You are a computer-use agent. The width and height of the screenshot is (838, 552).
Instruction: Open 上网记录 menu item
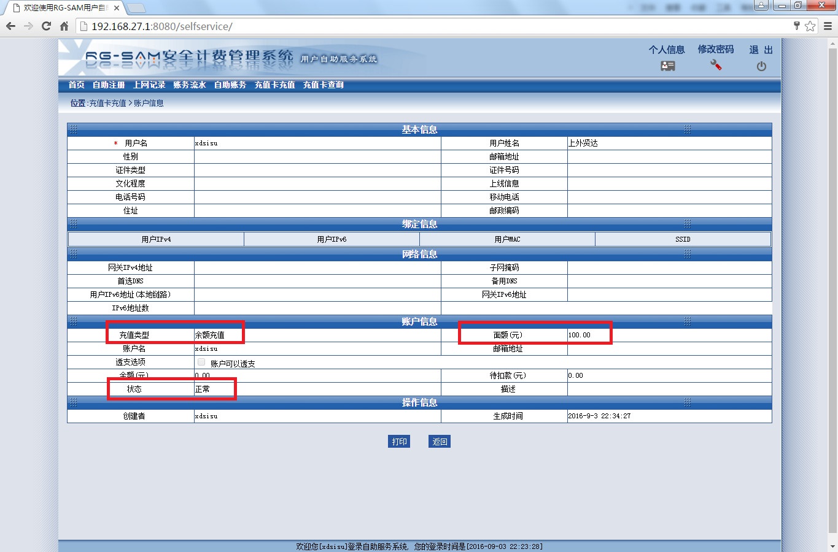coord(149,85)
